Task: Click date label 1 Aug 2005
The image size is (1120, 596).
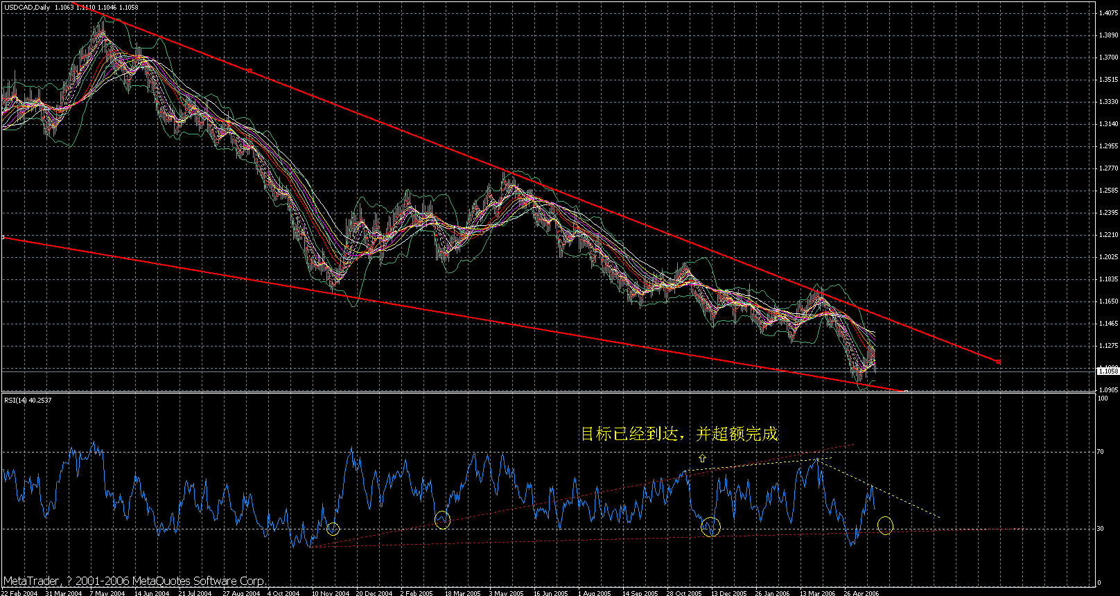Action: tap(595, 593)
